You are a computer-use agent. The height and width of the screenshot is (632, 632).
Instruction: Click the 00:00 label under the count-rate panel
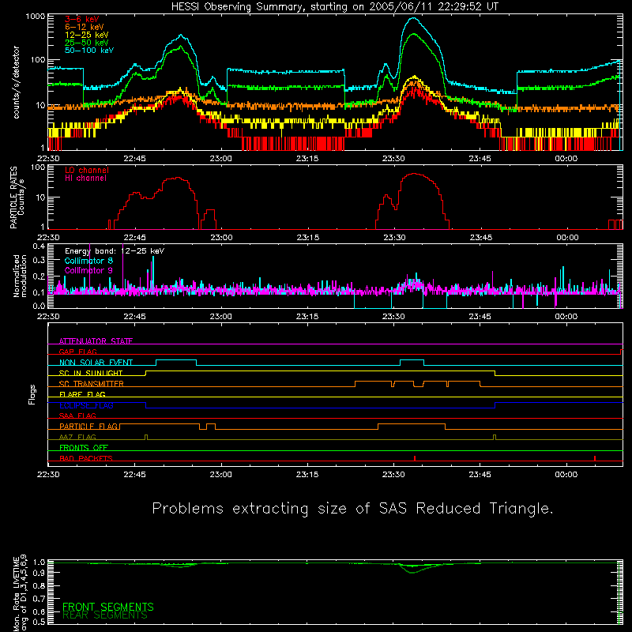tap(566, 159)
